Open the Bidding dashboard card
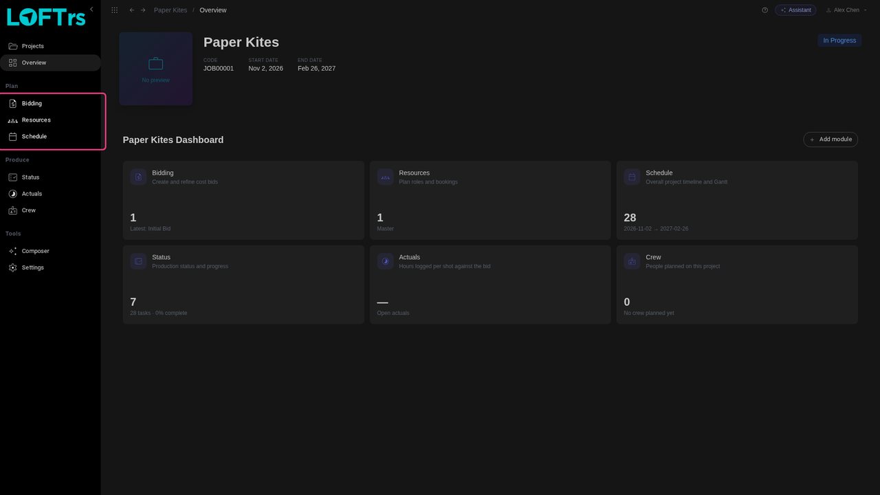 [243, 200]
